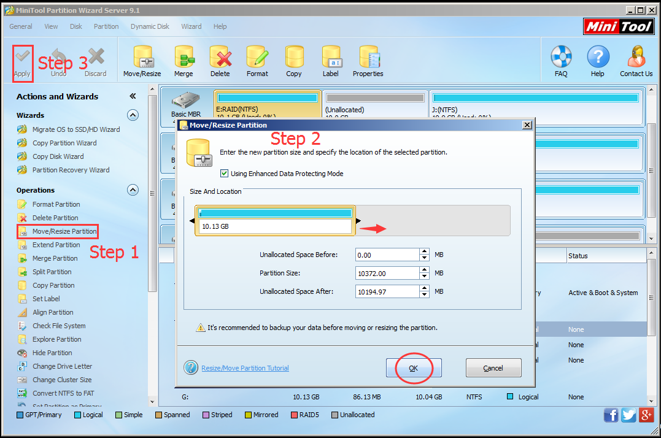Screen dimensions: 661x438
Task: Open Google Plus share icon
Action: [x=646, y=415]
